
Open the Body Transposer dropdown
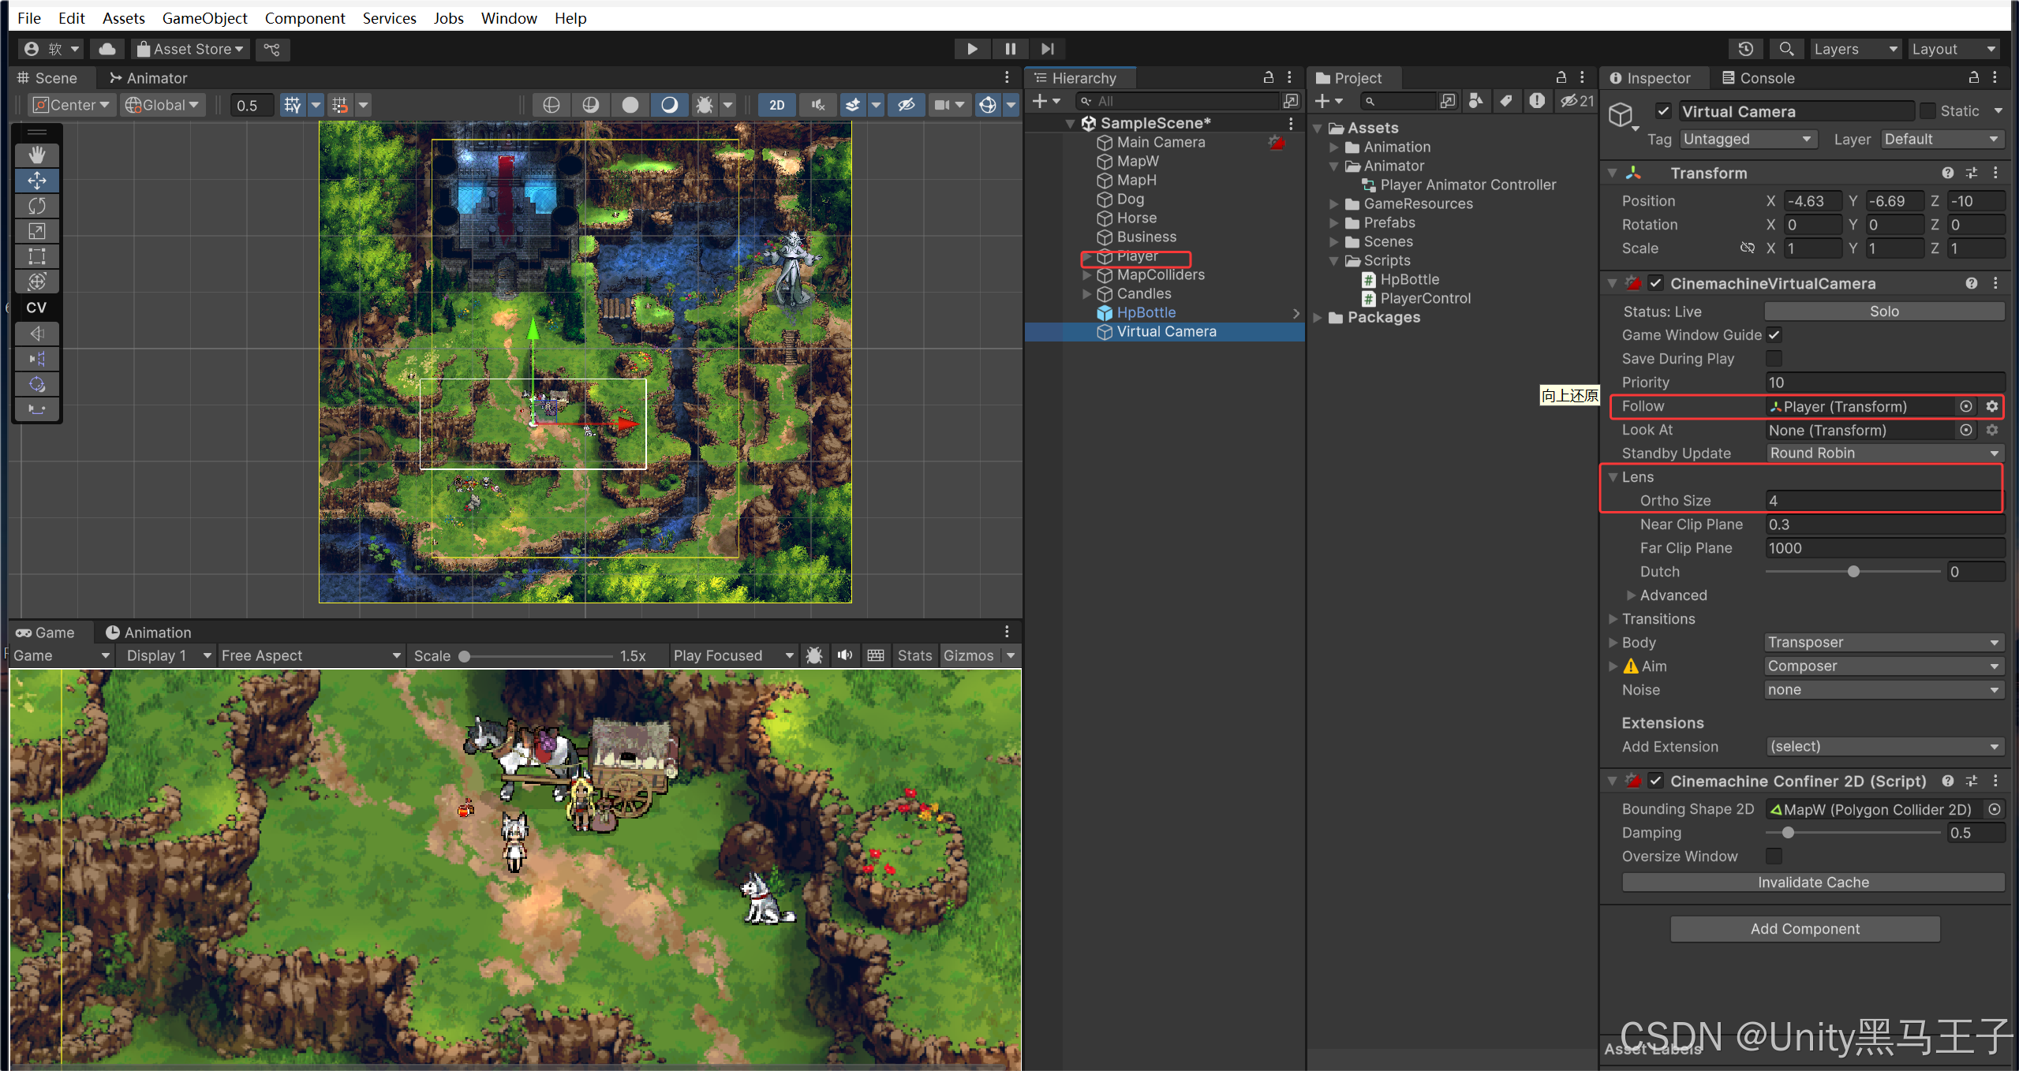pyautogui.click(x=1884, y=643)
